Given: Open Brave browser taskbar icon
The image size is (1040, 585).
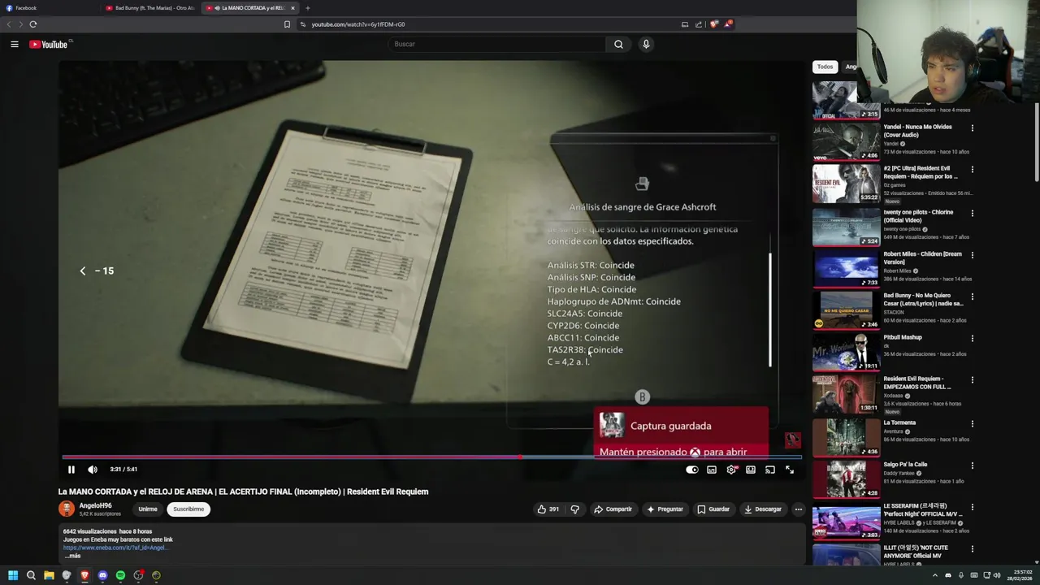Looking at the screenshot, I should [x=84, y=575].
